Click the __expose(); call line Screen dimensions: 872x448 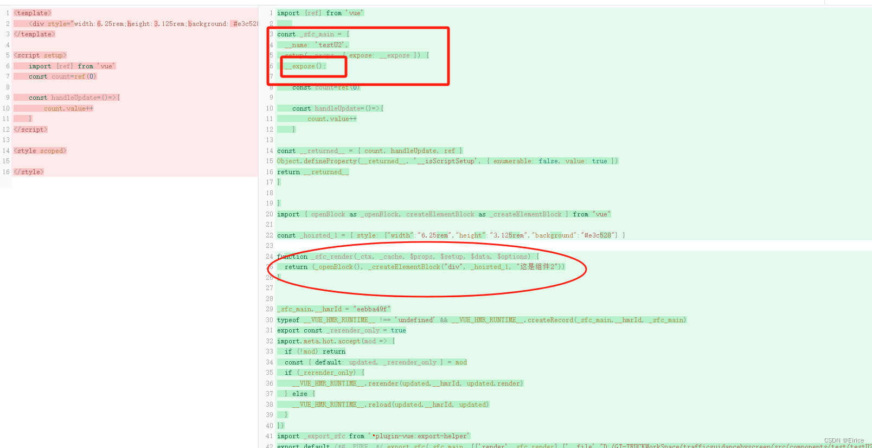click(305, 66)
